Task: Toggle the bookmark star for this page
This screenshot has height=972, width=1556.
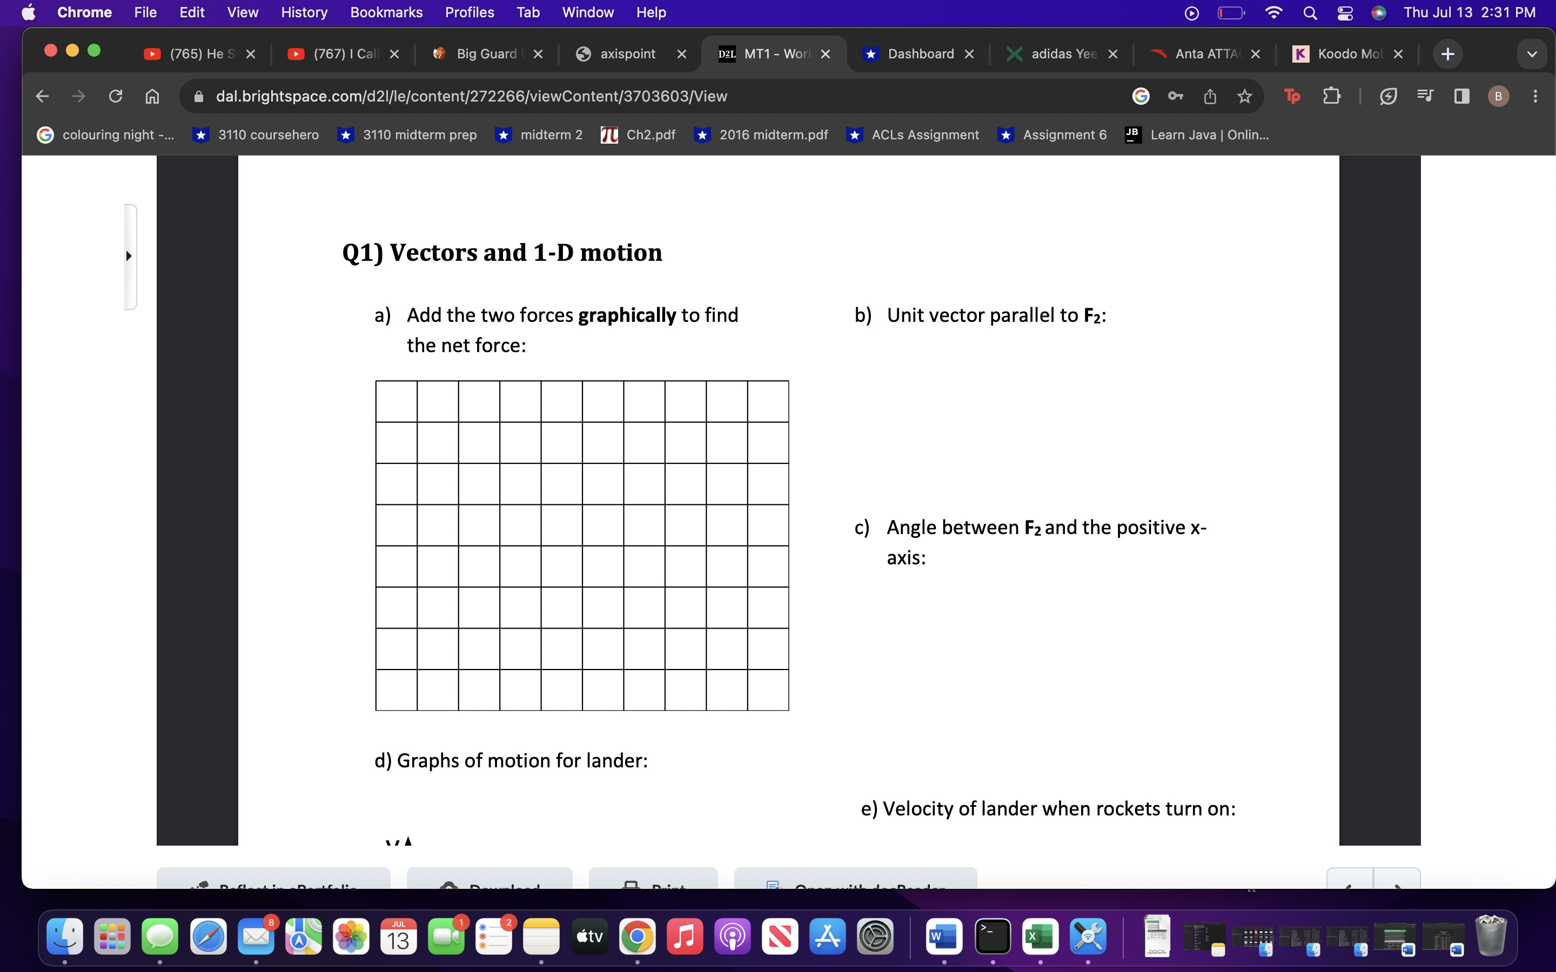Action: 1245,96
